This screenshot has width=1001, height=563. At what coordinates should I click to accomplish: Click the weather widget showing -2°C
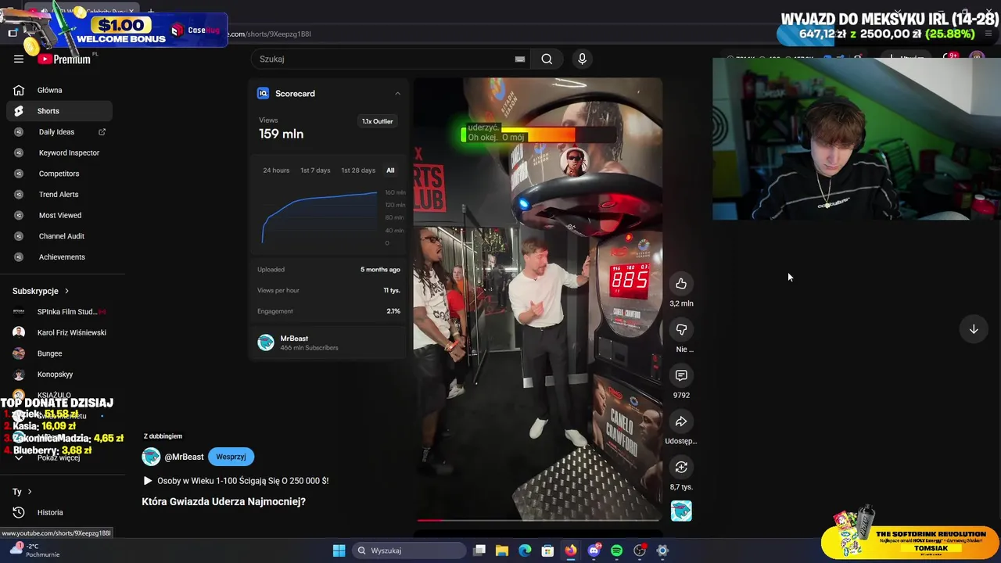click(35, 550)
